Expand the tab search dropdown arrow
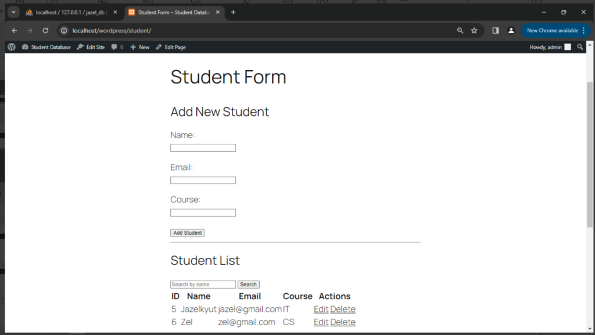The height and width of the screenshot is (335, 595). [13, 12]
